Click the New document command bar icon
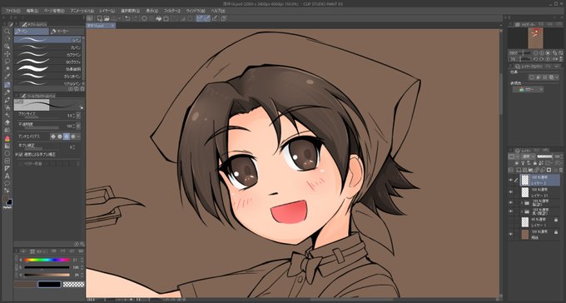The width and height of the screenshot is (566, 303). [x=99, y=18]
